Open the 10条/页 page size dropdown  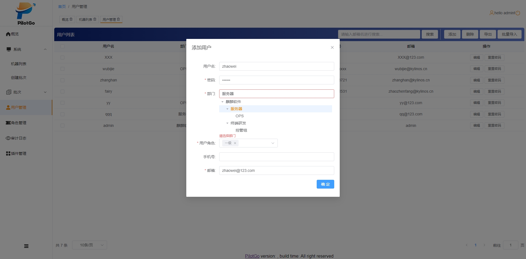(89, 245)
